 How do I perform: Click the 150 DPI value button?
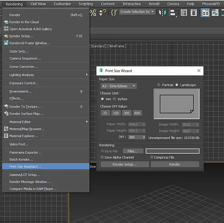[x=116, y=113]
